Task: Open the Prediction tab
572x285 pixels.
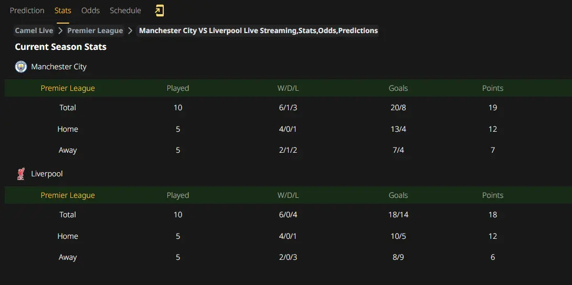Action: point(27,10)
